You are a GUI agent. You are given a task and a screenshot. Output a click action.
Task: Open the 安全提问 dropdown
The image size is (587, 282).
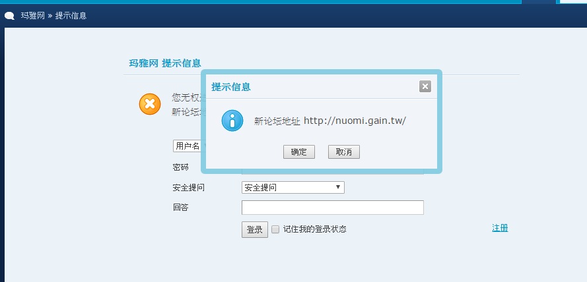pos(293,188)
